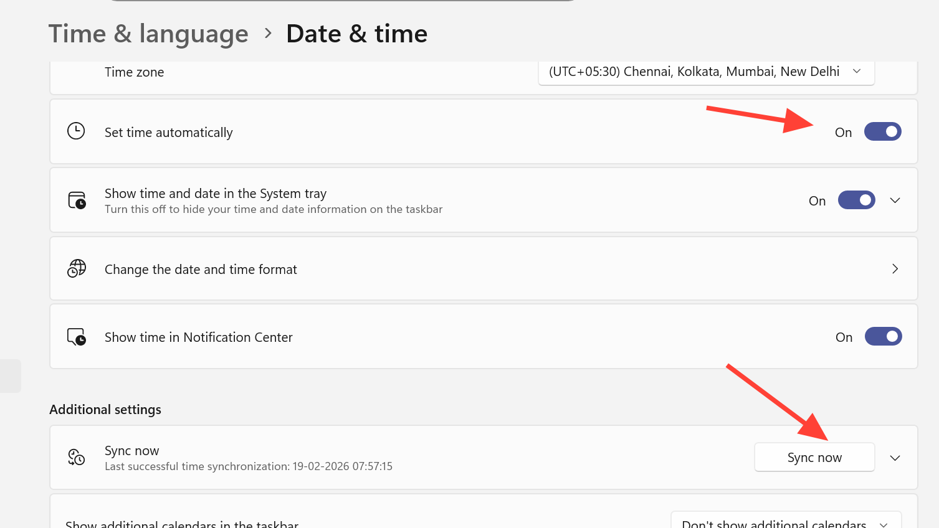Screen dimensions: 939x528
Task: Expand the System tray time options chevron
Action: (x=895, y=200)
